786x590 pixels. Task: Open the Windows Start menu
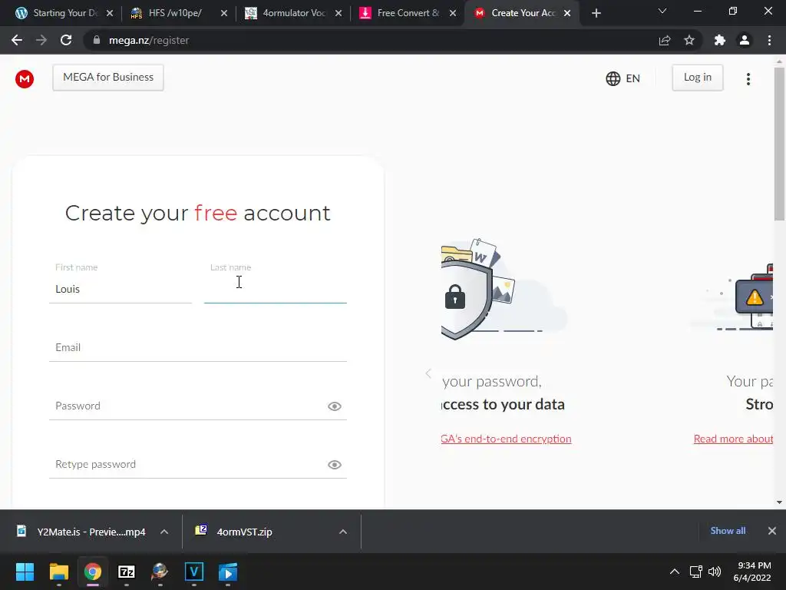pos(25,572)
